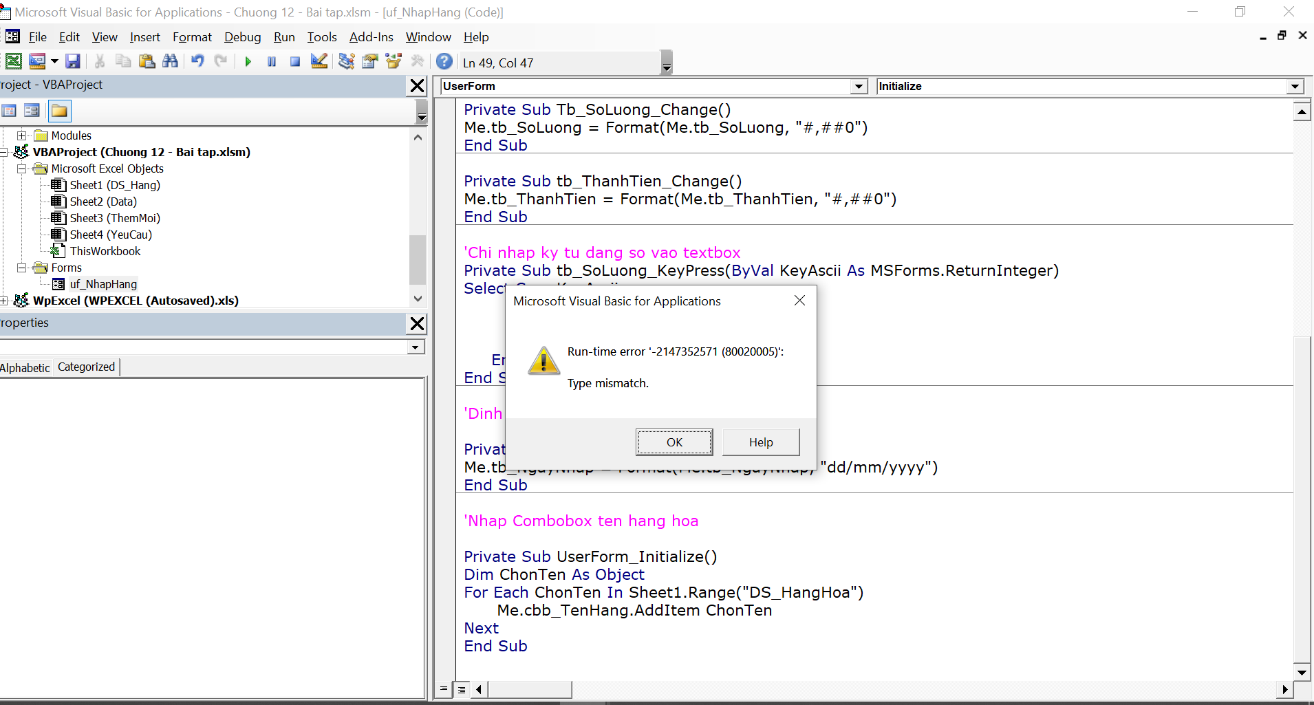This screenshot has height=705, width=1314.
Task: Open the Insert menu
Action: (144, 37)
